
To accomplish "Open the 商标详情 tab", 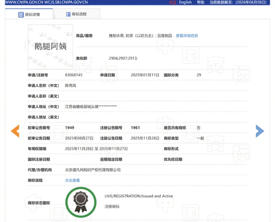I will pos(29,14).
